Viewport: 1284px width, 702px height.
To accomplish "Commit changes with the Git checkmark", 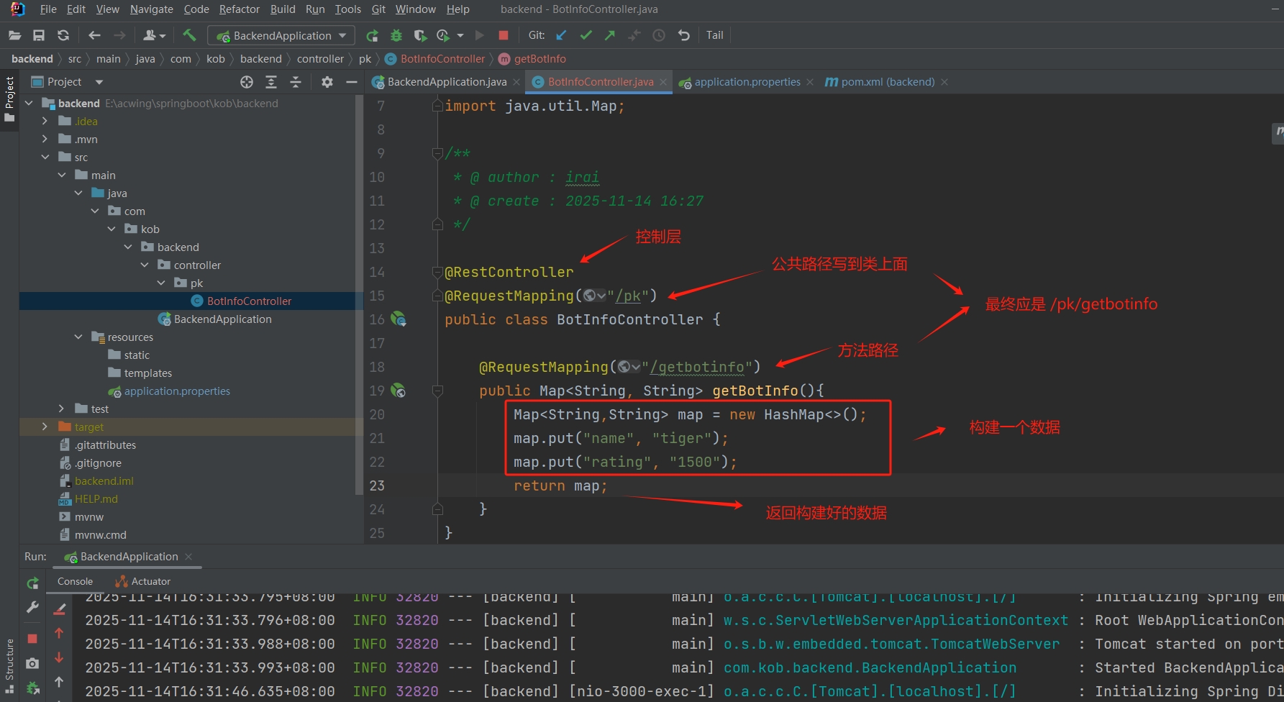I will (x=586, y=35).
